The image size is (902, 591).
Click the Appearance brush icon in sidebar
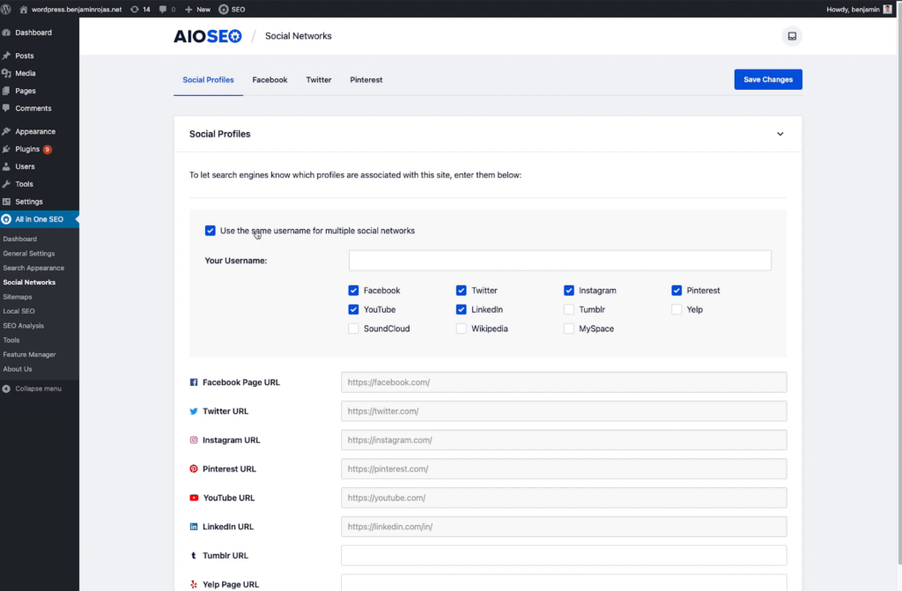click(x=7, y=132)
